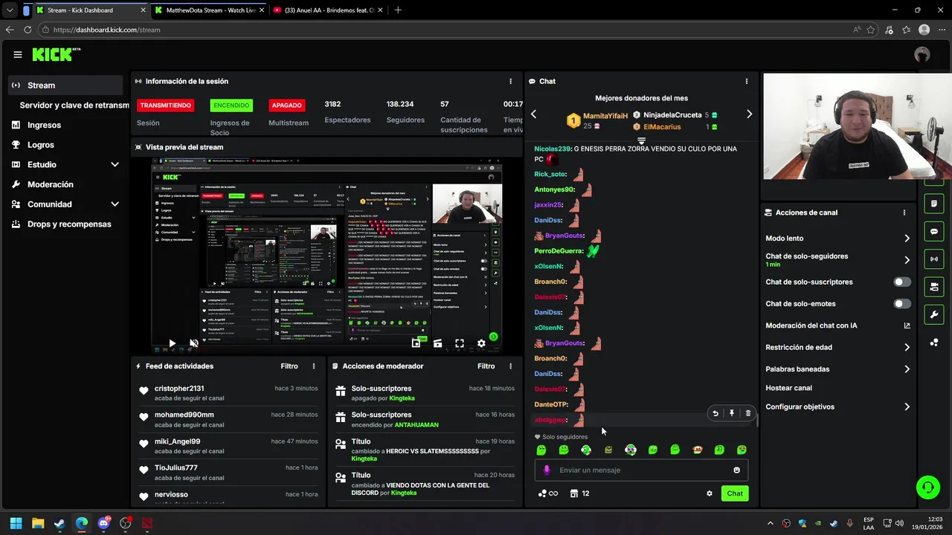The width and height of the screenshot is (952, 535).
Task: Show next top donors with right arrow
Action: pos(749,114)
